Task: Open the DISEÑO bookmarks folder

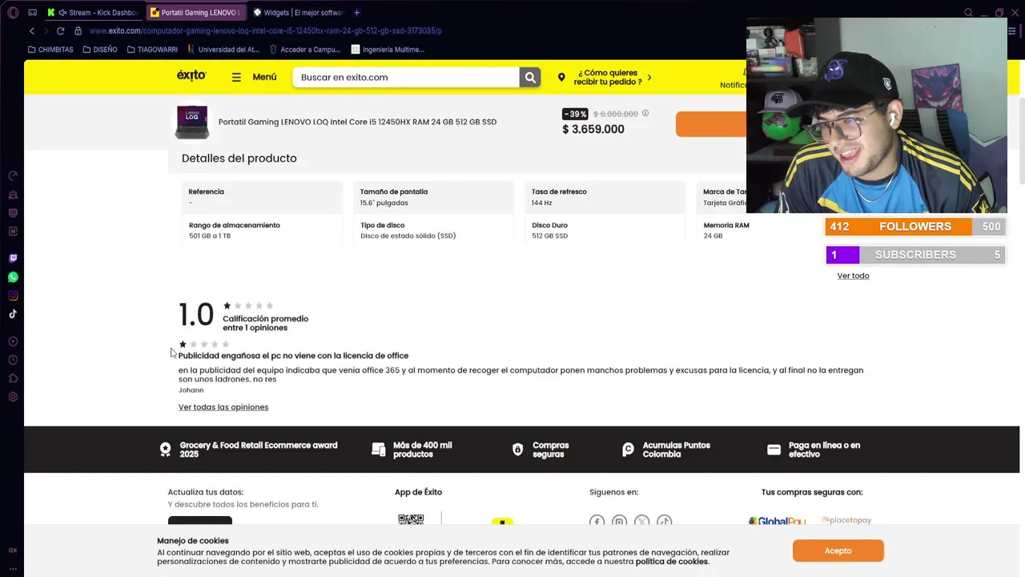Action: (100, 50)
